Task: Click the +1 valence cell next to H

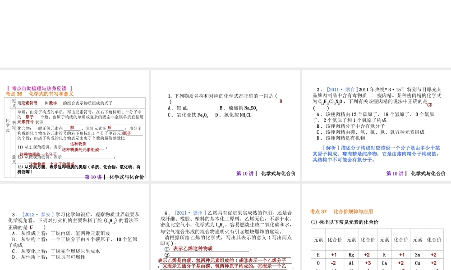Action: point(334,255)
